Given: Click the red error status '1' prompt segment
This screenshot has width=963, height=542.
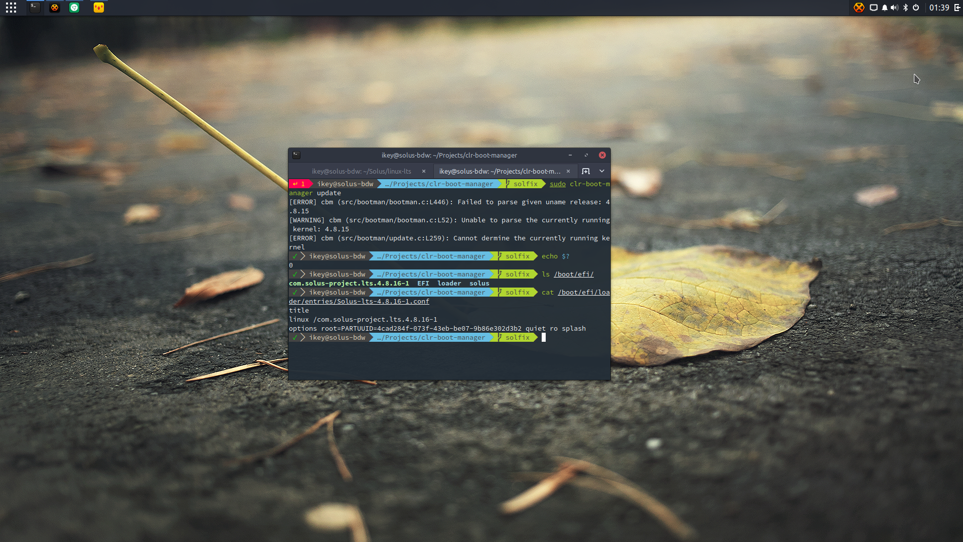Looking at the screenshot, I should point(299,184).
